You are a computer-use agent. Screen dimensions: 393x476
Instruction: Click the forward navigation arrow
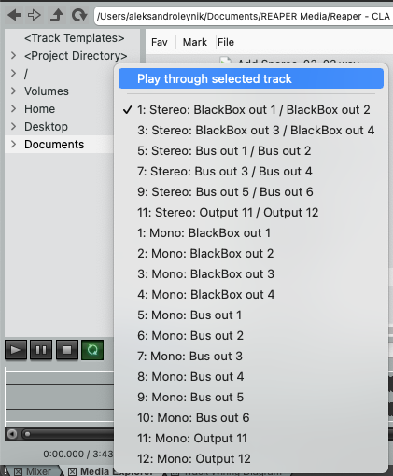coord(35,15)
